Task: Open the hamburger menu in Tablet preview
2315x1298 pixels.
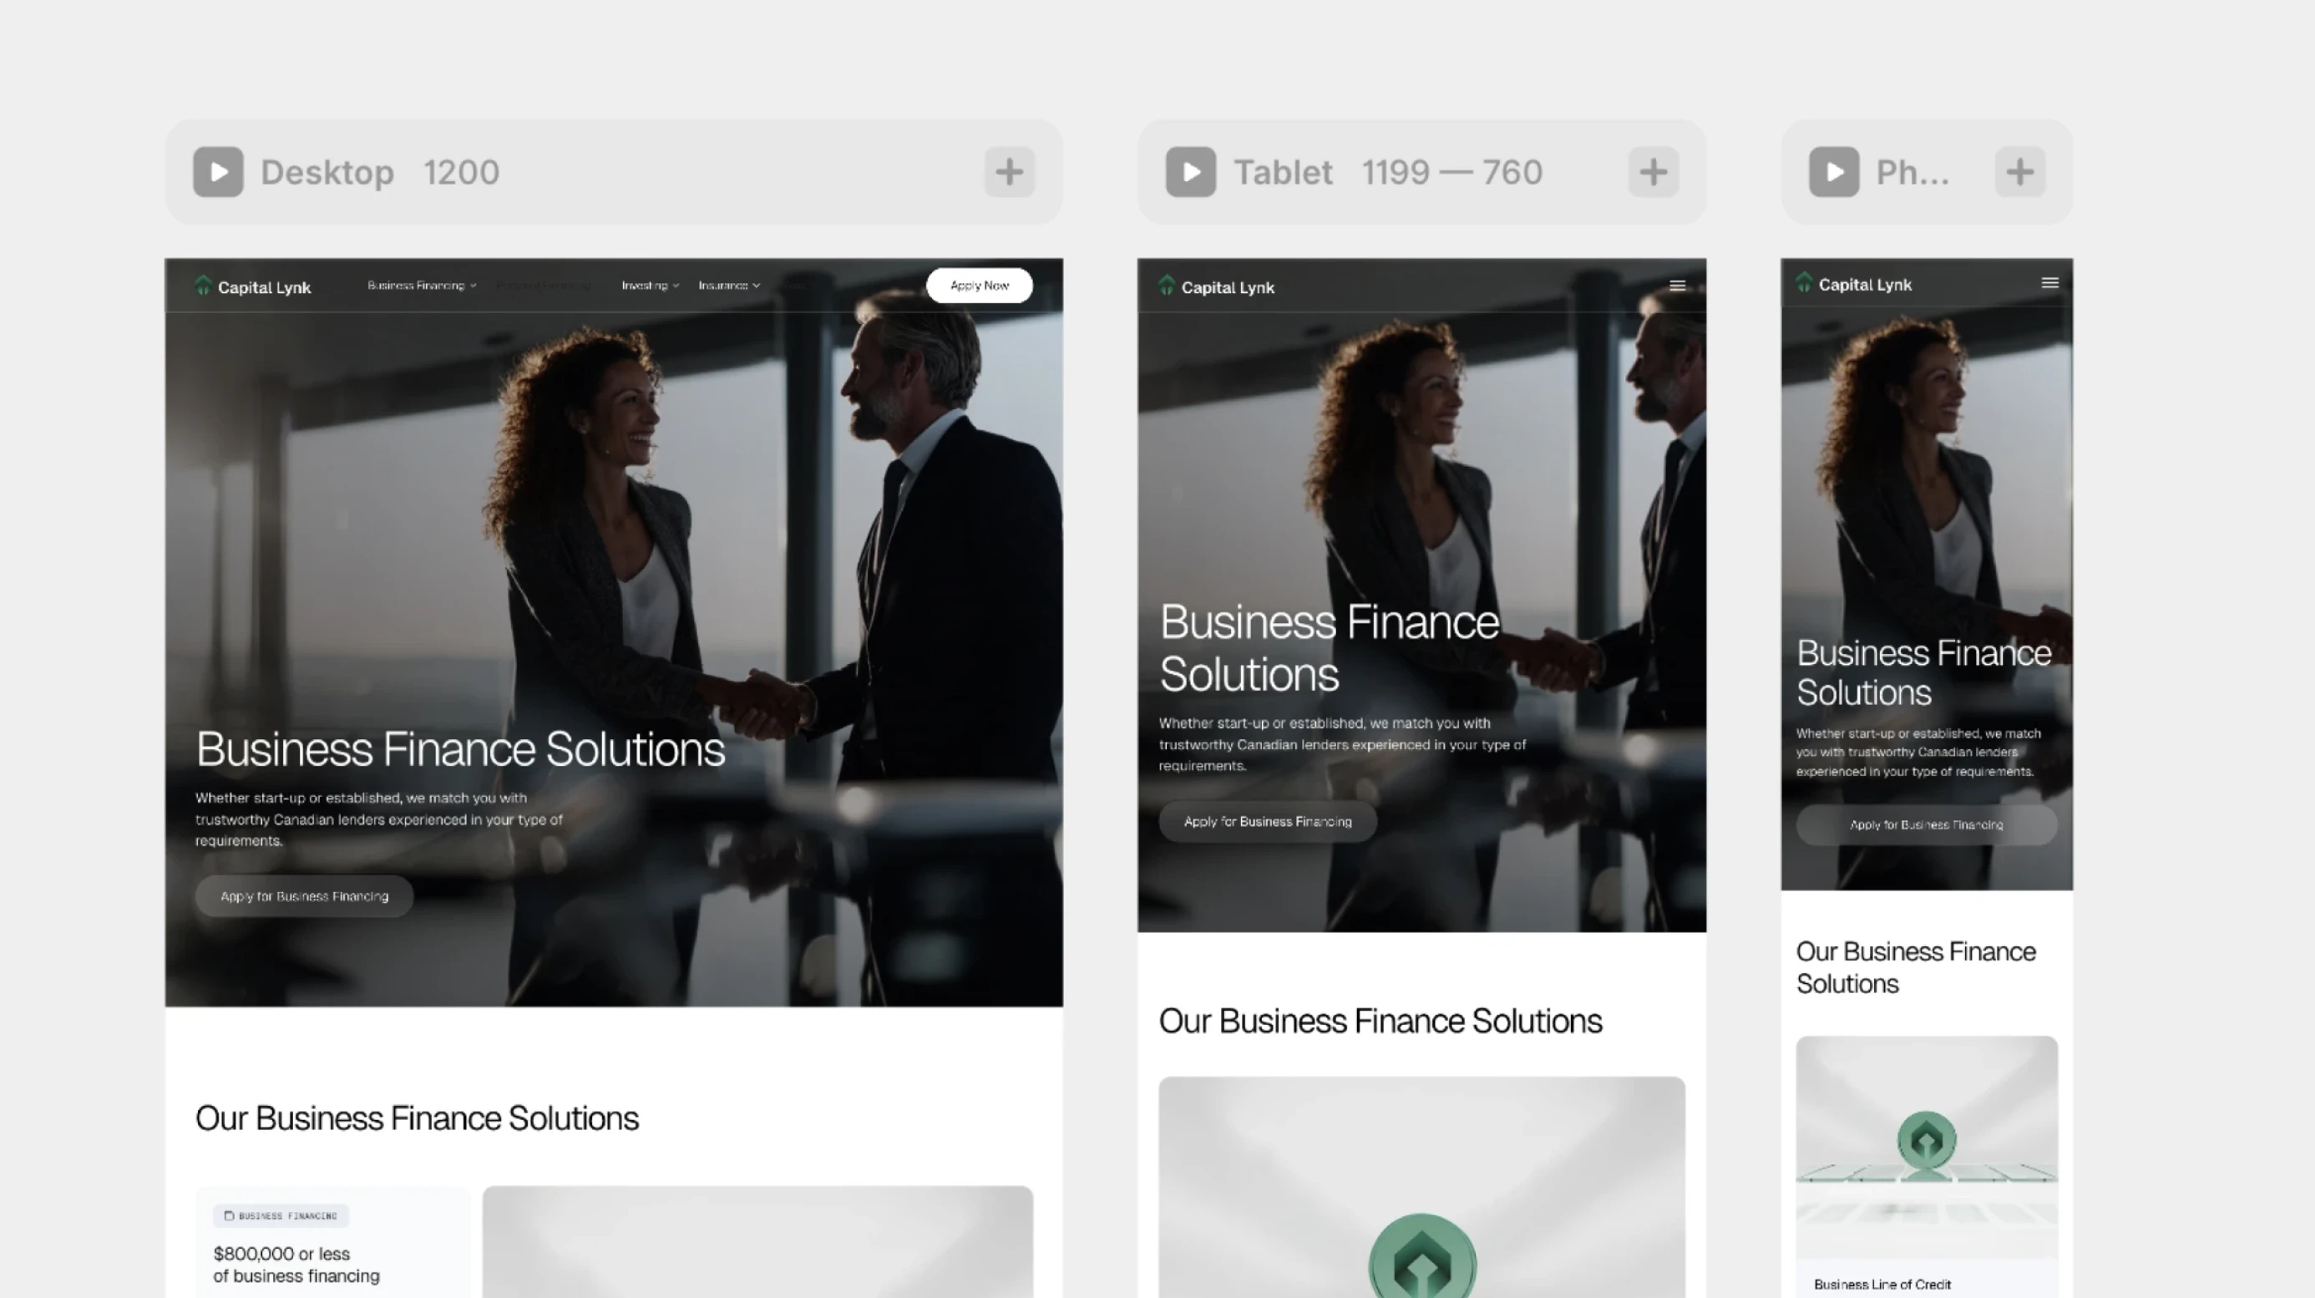Action: click(x=1677, y=285)
